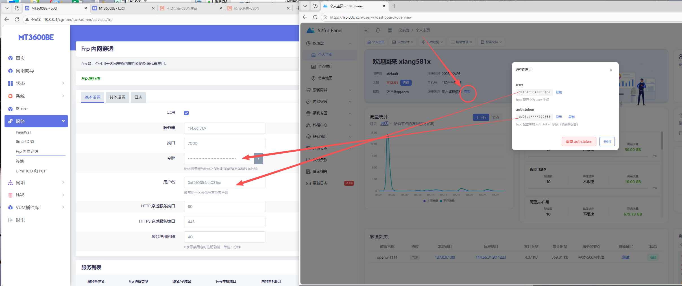Image resolution: width=682 pixels, height=286 pixels.
Task: Click 显示 to reveal the auth.token
Action: point(559,117)
